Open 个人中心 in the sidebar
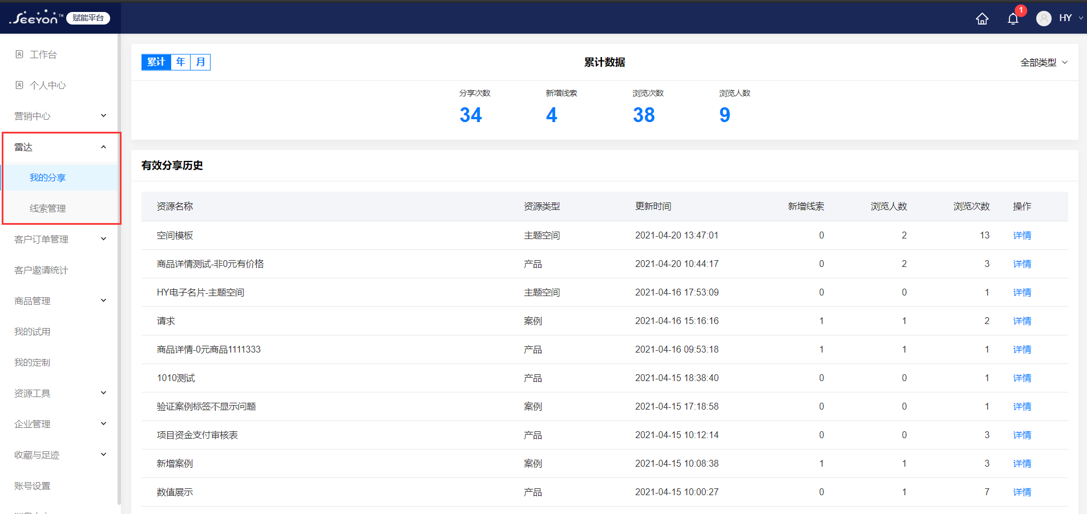Image resolution: width=1087 pixels, height=514 pixels. (48, 85)
